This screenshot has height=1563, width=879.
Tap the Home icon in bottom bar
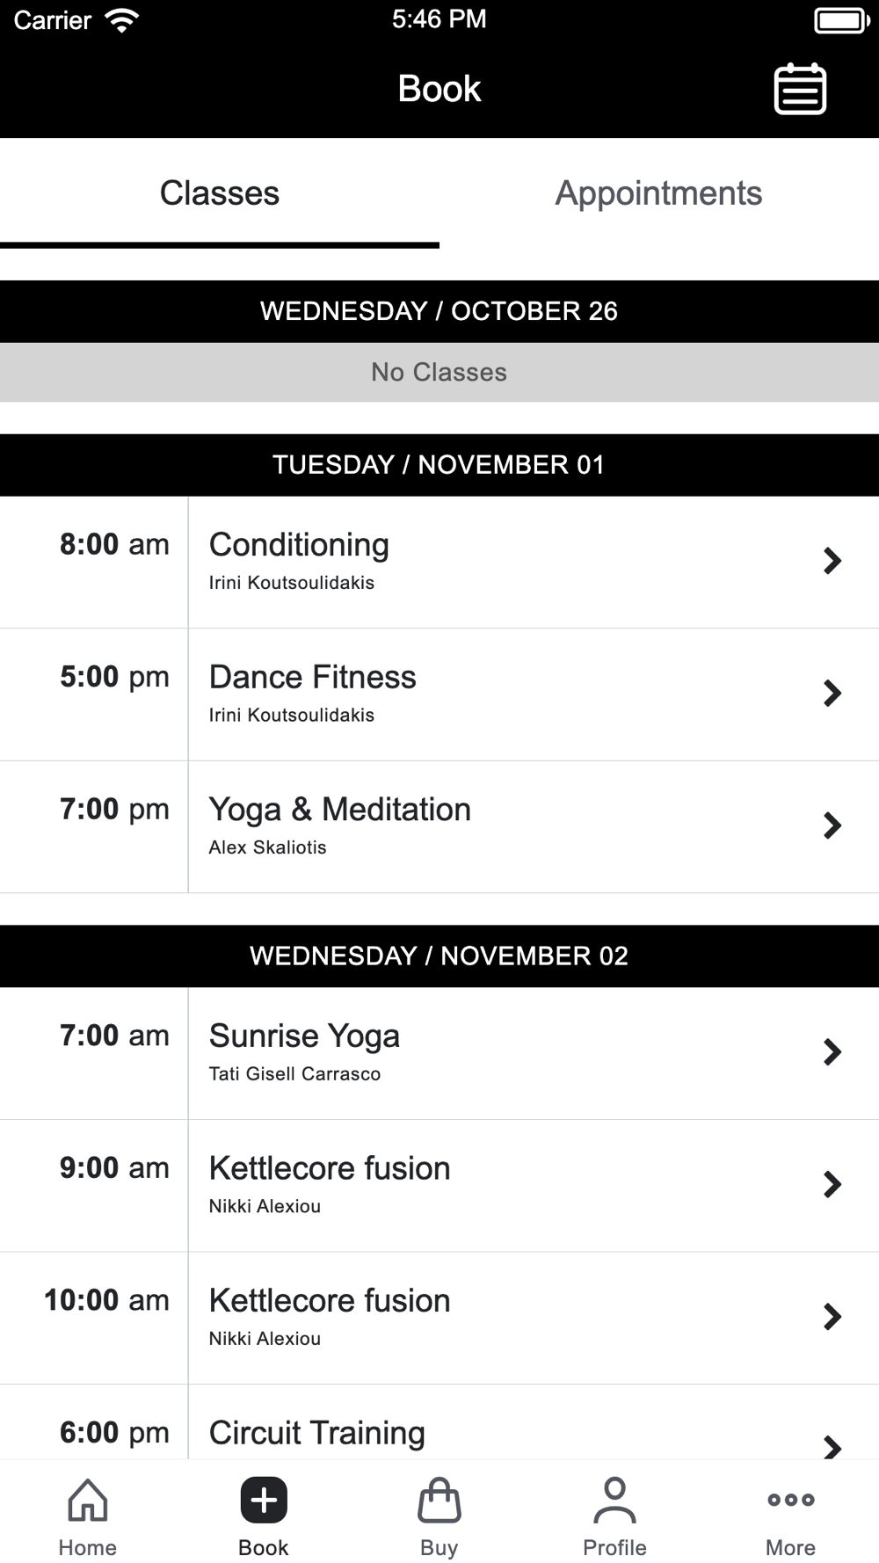click(88, 1500)
